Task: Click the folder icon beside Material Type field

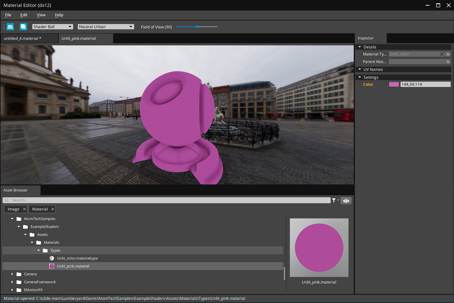Action: [x=448, y=54]
